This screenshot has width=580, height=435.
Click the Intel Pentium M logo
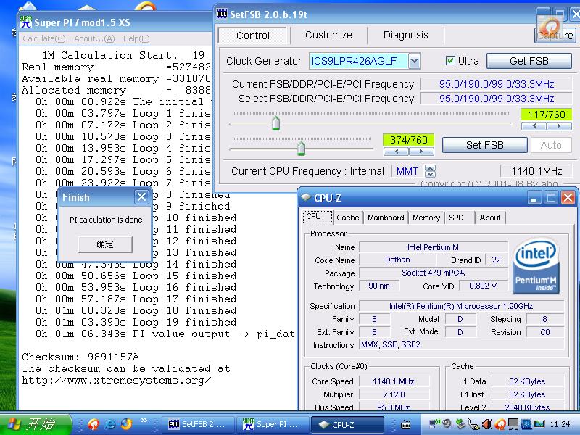click(536, 266)
